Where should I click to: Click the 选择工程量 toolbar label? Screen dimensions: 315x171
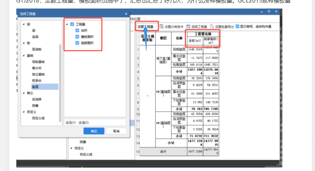point(199,27)
